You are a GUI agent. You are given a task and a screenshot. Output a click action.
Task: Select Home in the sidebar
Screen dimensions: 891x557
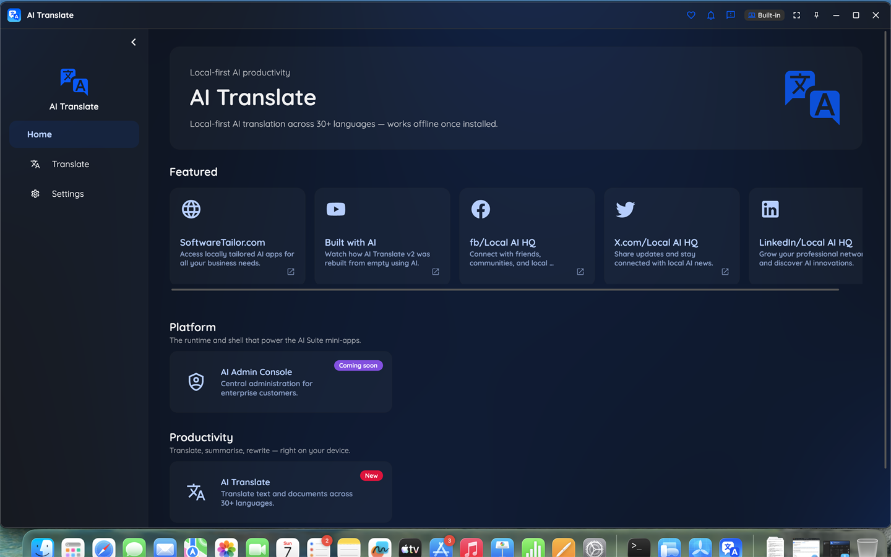click(x=74, y=134)
